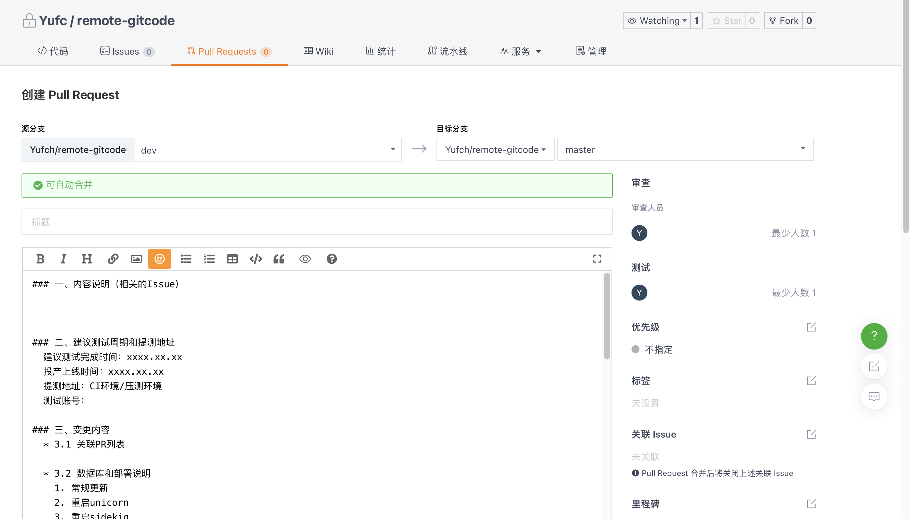910x519 pixels.
Task: Open the 流水线 pipeline tab
Action: [447, 51]
